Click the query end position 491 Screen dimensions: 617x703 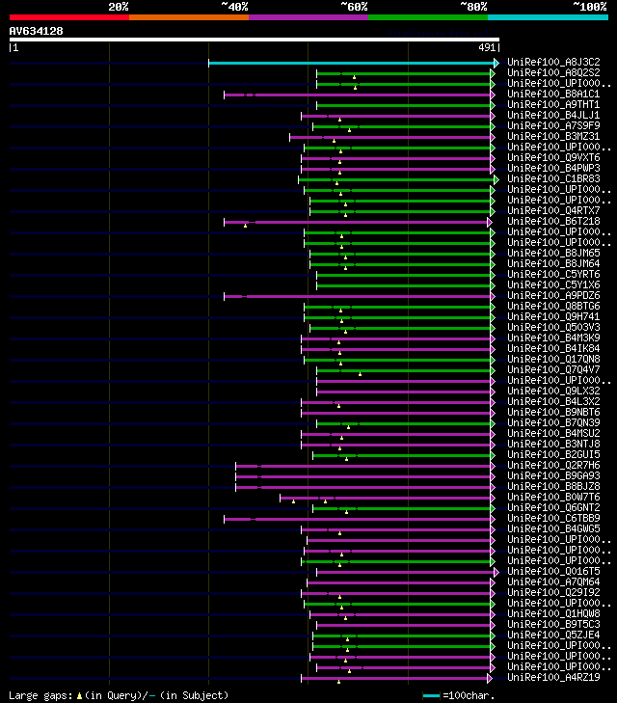click(487, 47)
